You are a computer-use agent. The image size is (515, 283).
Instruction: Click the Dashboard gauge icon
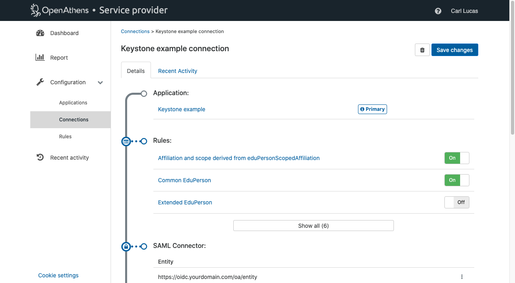point(40,33)
